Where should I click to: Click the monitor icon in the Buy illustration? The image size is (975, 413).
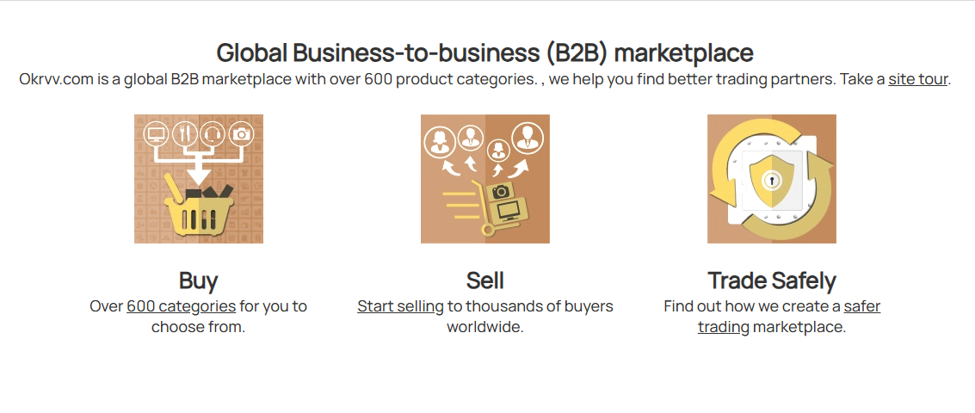tap(157, 133)
